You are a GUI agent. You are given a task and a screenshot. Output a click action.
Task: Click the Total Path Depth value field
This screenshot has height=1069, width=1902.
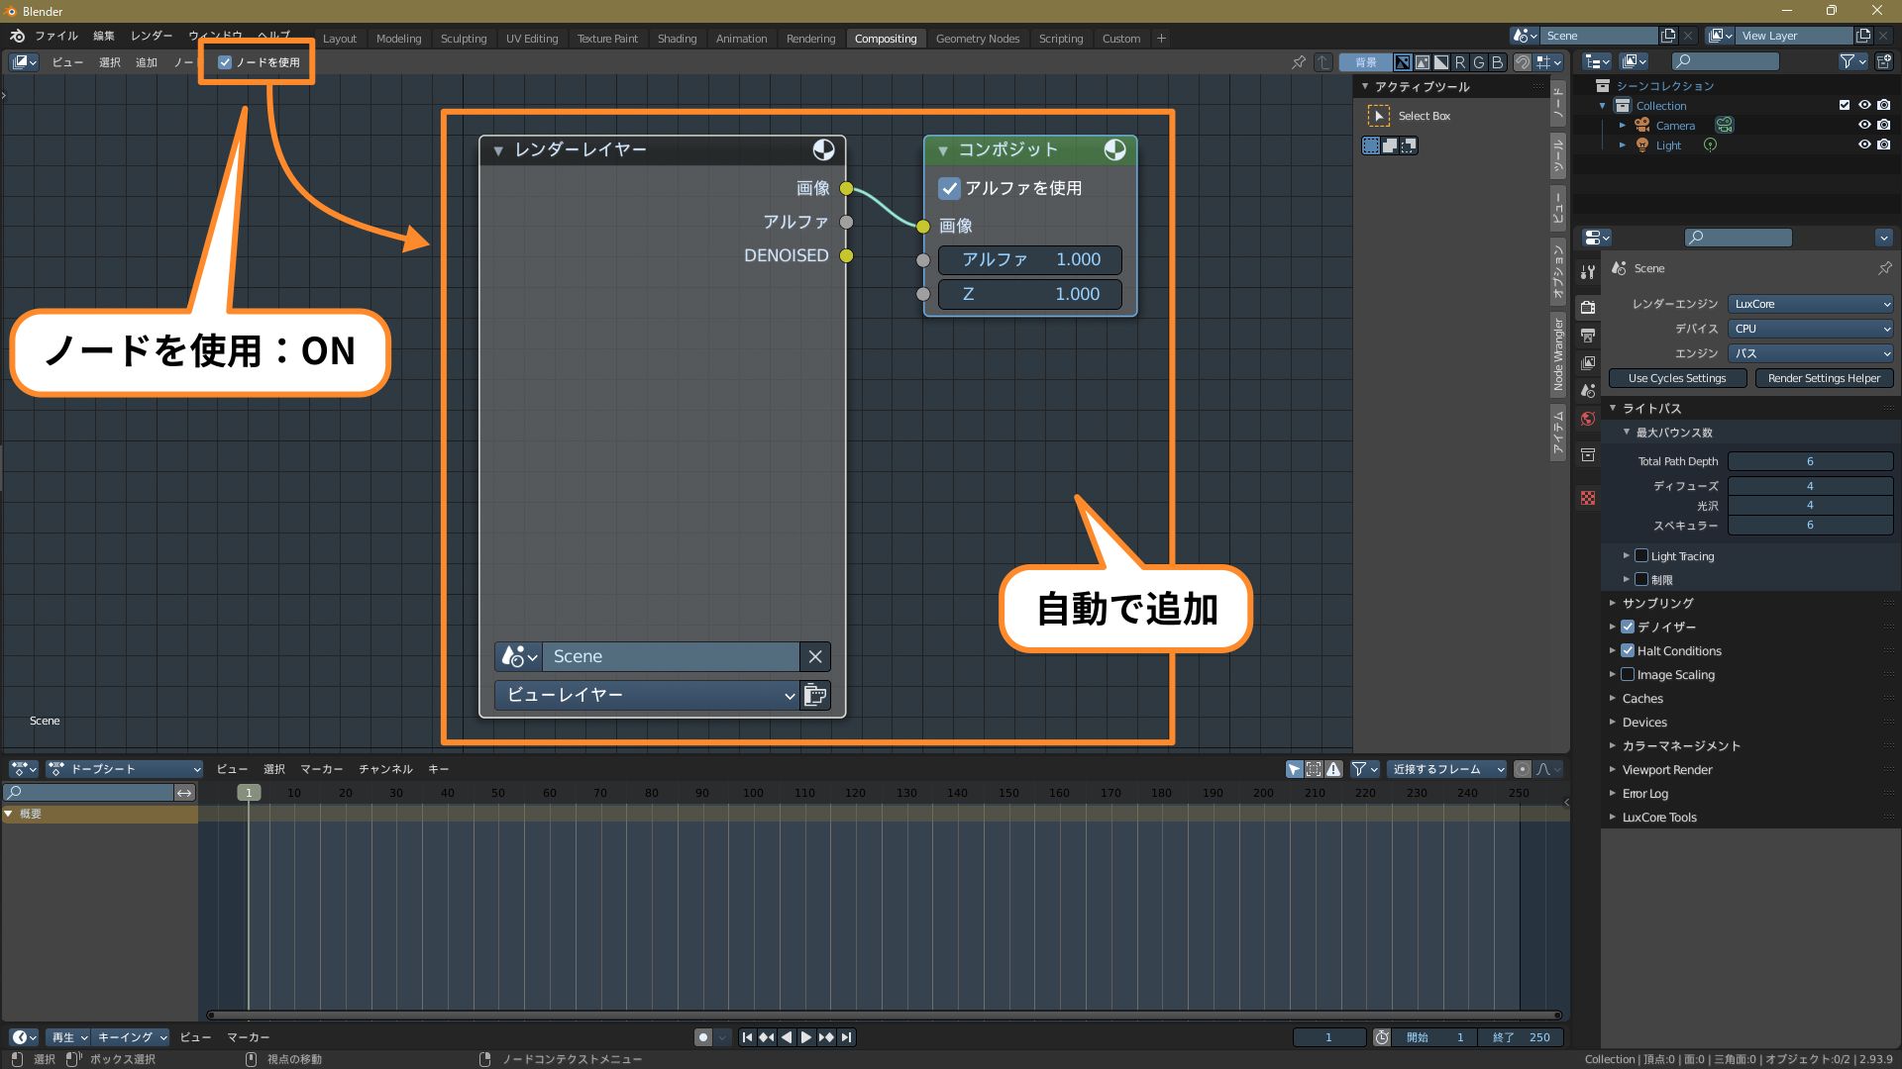click(x=1810, y=461)
